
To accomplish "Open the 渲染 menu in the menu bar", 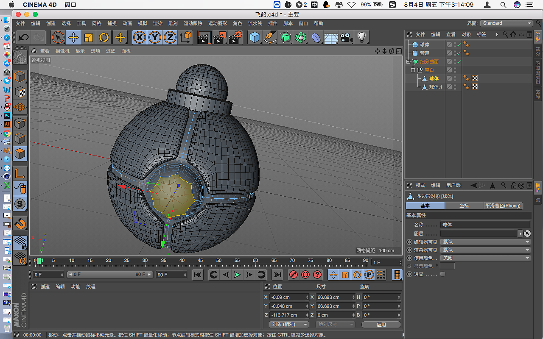I will [158, 24].
